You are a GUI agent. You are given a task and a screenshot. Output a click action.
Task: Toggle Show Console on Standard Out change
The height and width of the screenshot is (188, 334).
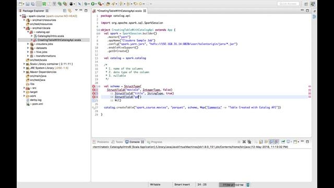271,142
